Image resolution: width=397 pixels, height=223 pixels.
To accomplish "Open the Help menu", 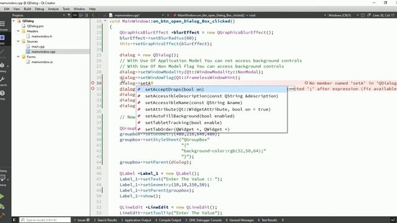I will click(92, 9).
